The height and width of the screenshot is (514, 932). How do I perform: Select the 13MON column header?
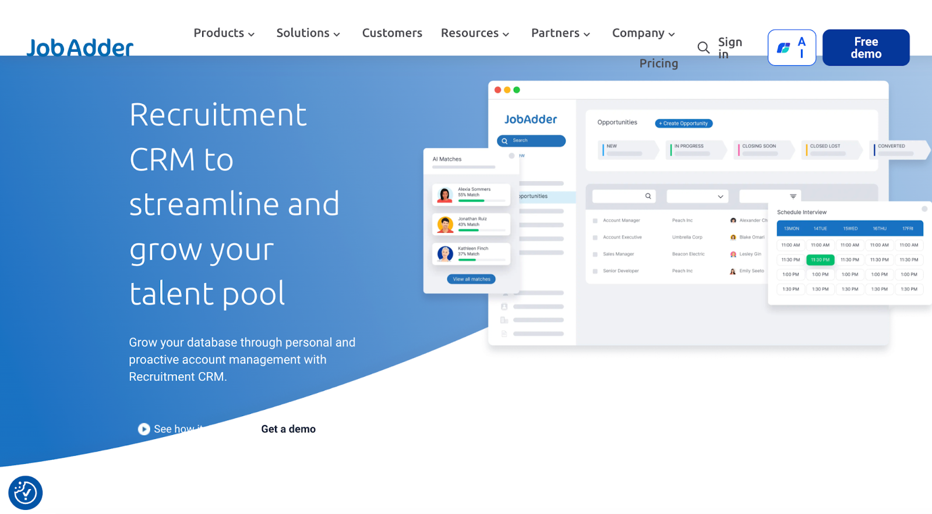tap(791, 229)
